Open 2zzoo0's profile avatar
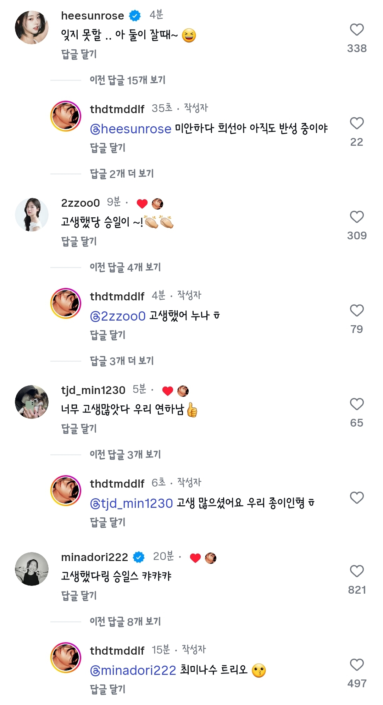Viewport: 383px width, 705px height. point(32,215)
